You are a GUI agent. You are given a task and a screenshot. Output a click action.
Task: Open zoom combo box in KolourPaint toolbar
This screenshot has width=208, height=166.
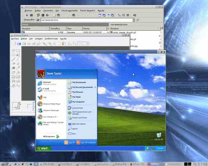coord(84,43)
